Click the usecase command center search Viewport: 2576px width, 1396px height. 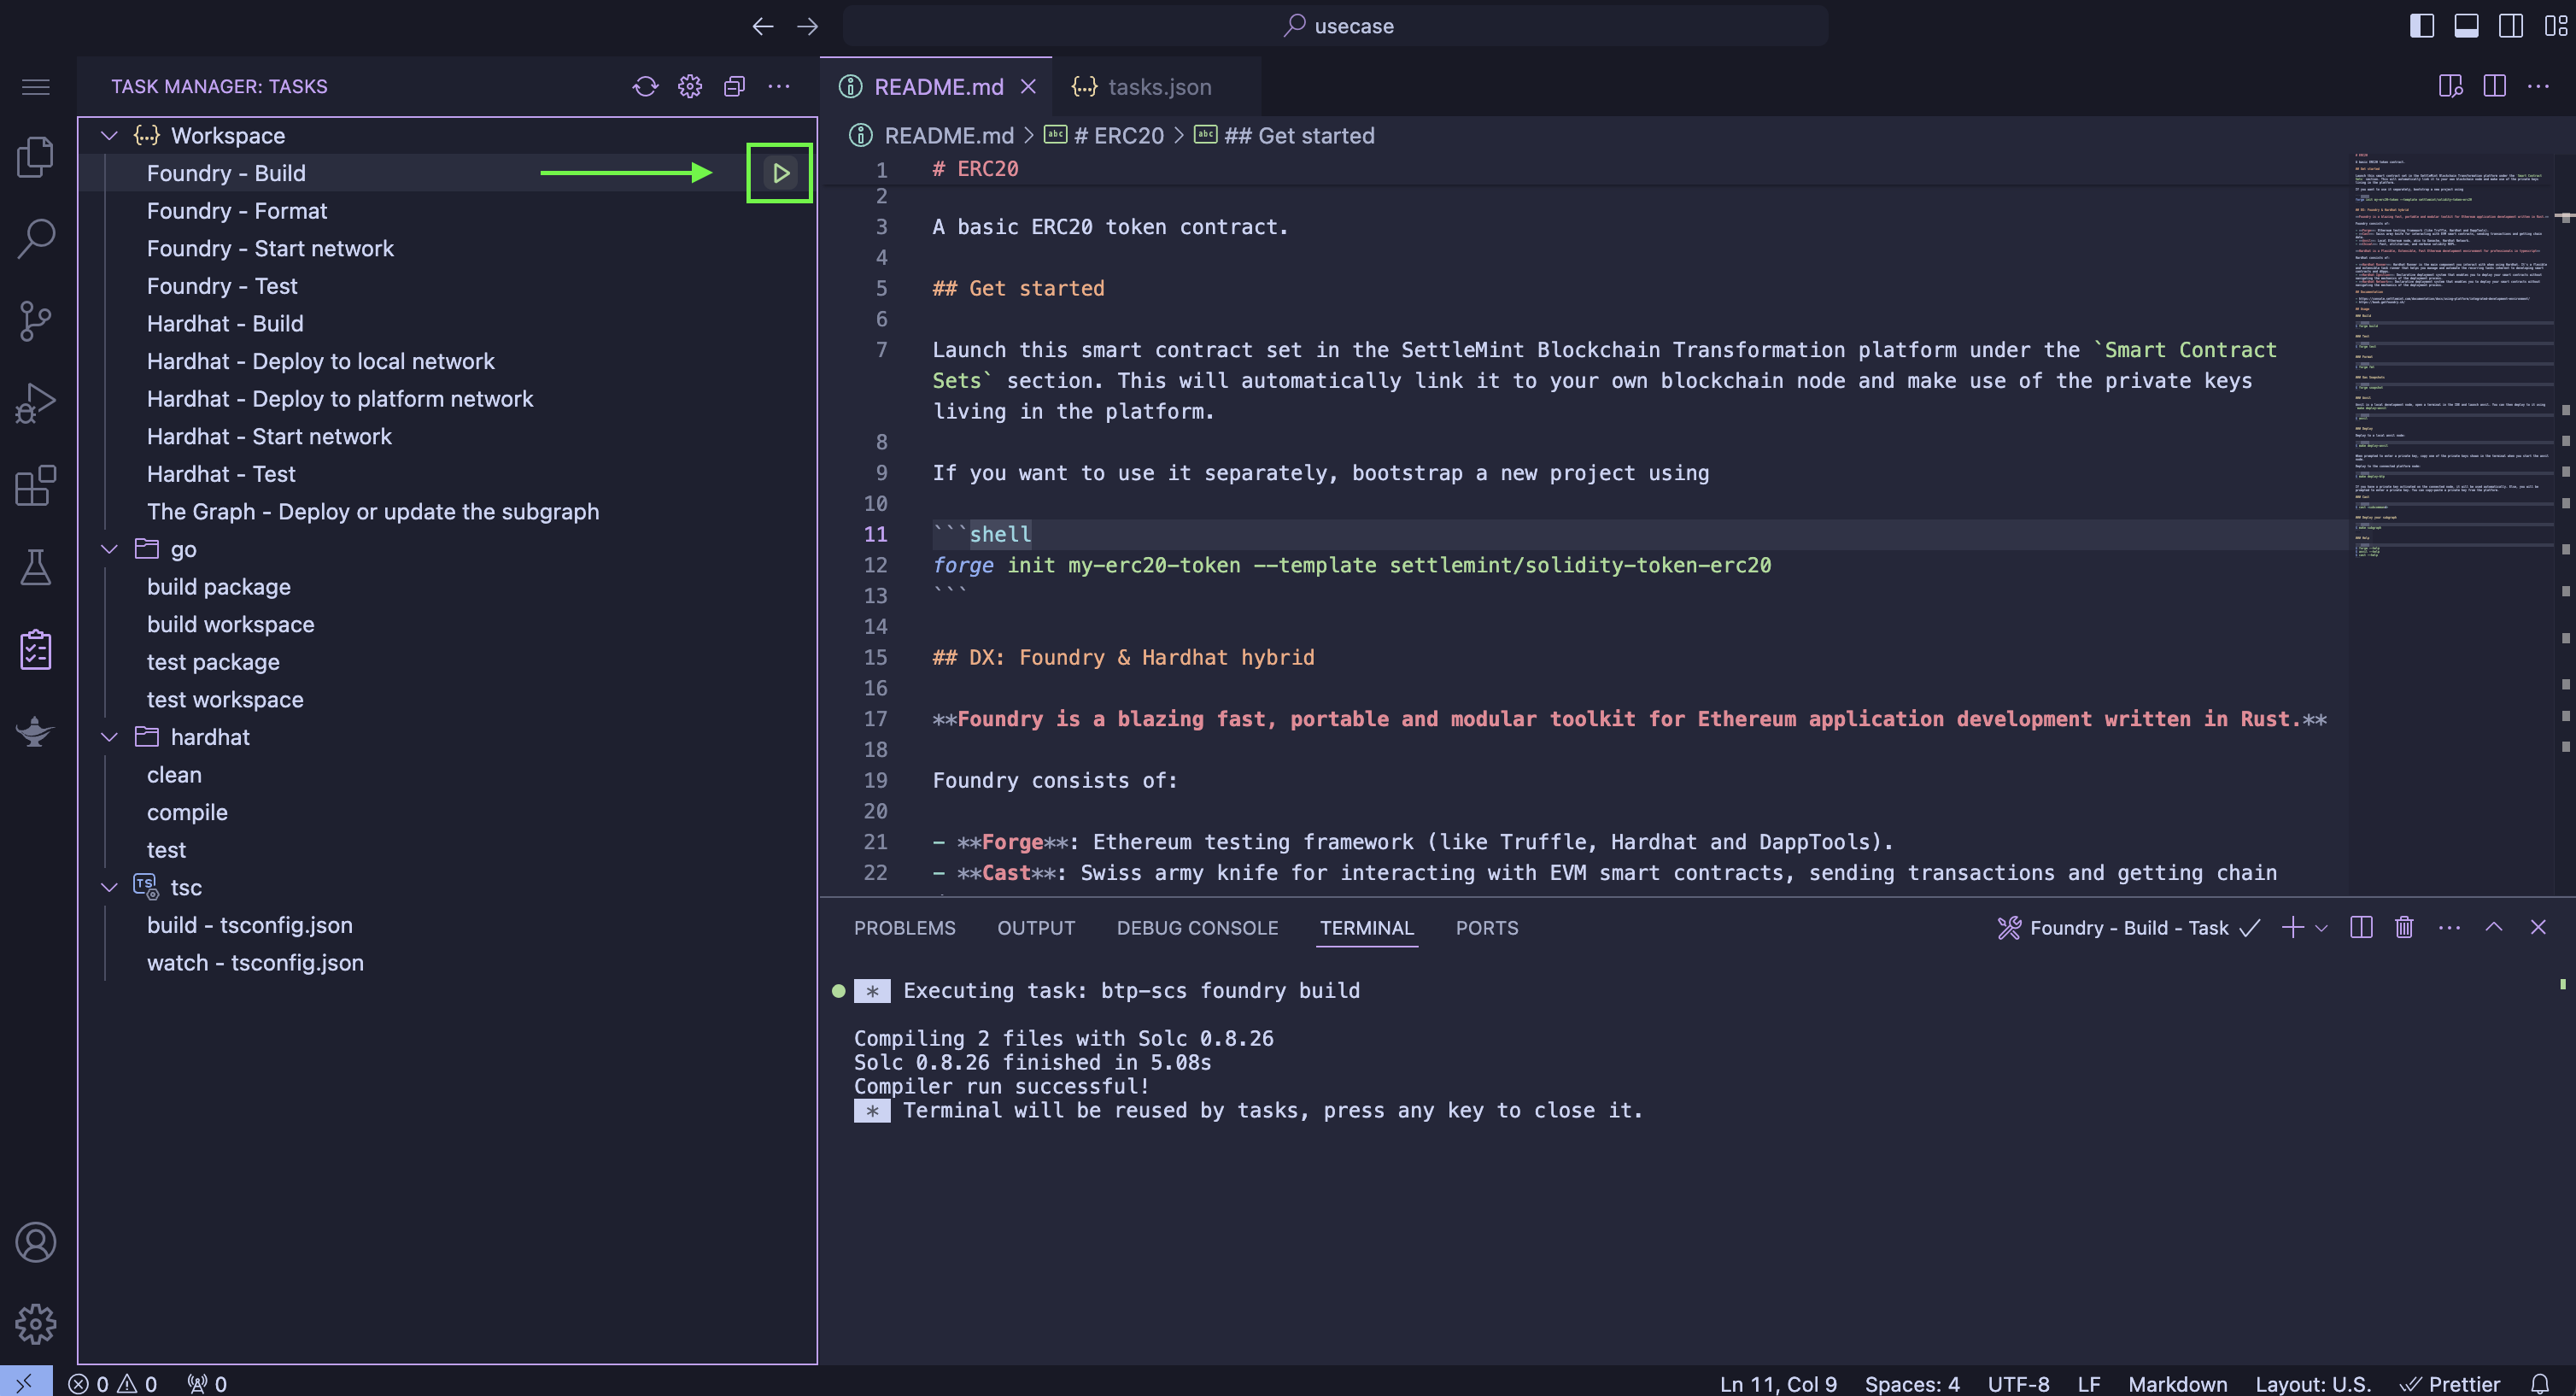(x=1336, y=26)
